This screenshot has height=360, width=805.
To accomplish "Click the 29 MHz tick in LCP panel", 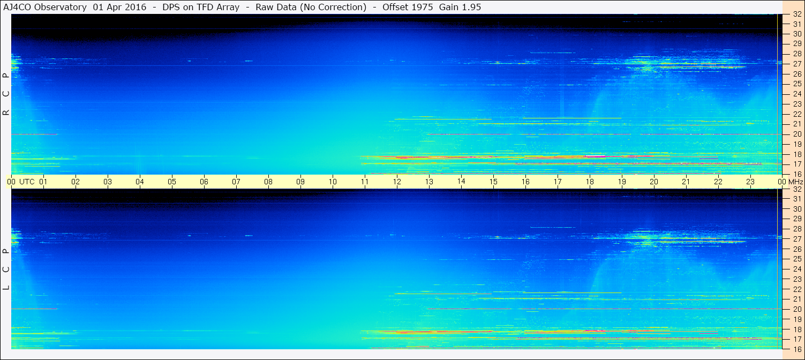I will tap(797, 219).
